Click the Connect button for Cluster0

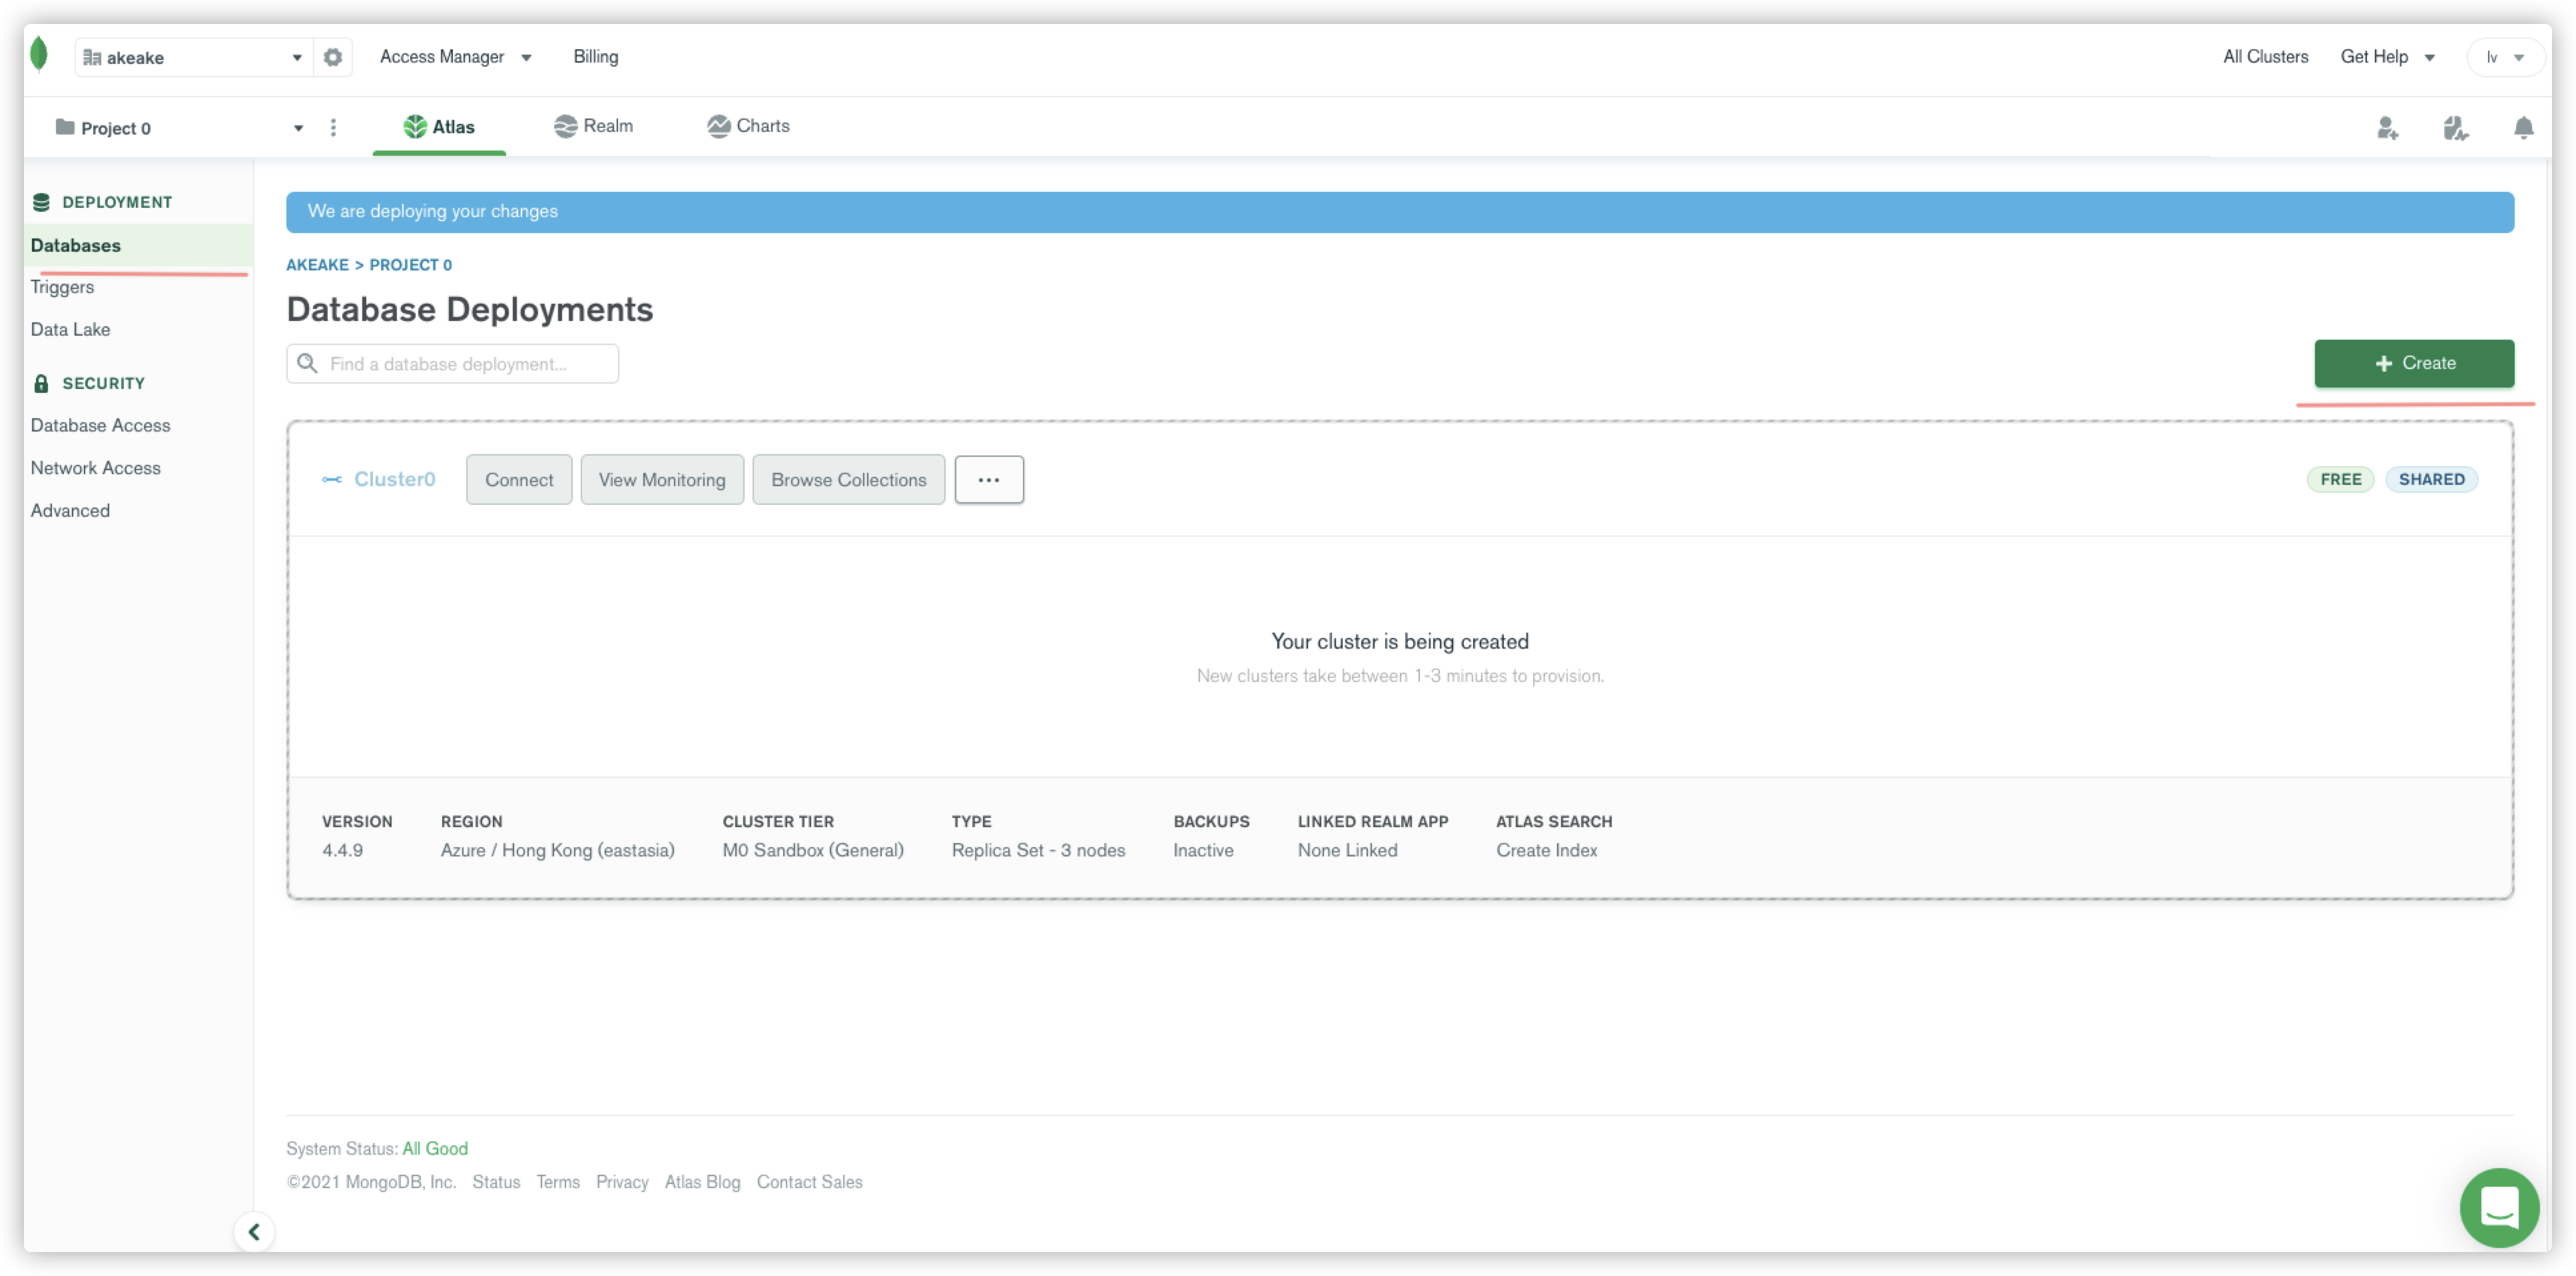pos(518,480)
